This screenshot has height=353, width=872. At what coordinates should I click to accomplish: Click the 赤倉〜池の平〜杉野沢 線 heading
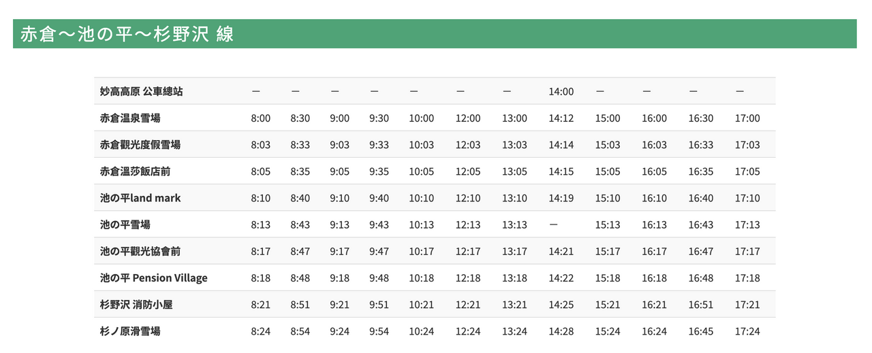(127, 34)
